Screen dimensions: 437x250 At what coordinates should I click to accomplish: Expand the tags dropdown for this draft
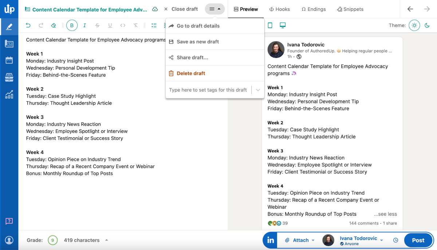(x=258, y=89)
